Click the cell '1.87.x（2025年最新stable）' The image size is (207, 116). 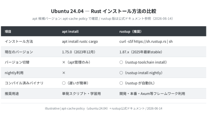coord(141,52)
